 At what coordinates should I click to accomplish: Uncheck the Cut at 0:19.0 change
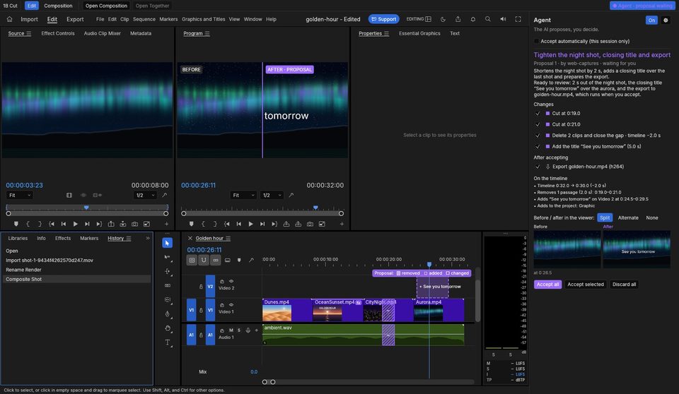538,113
